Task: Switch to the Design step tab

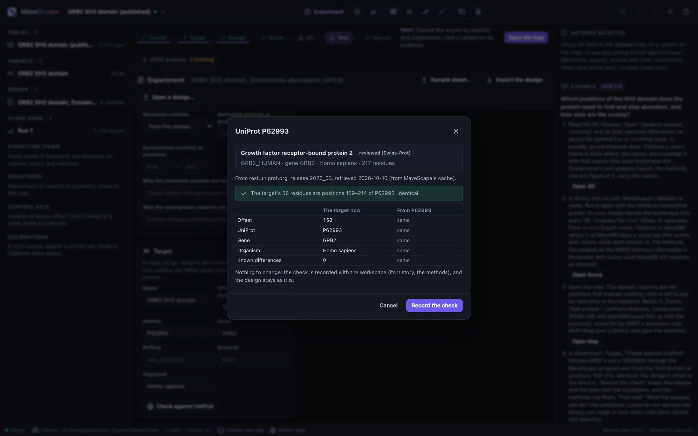Action: [233, 38]
